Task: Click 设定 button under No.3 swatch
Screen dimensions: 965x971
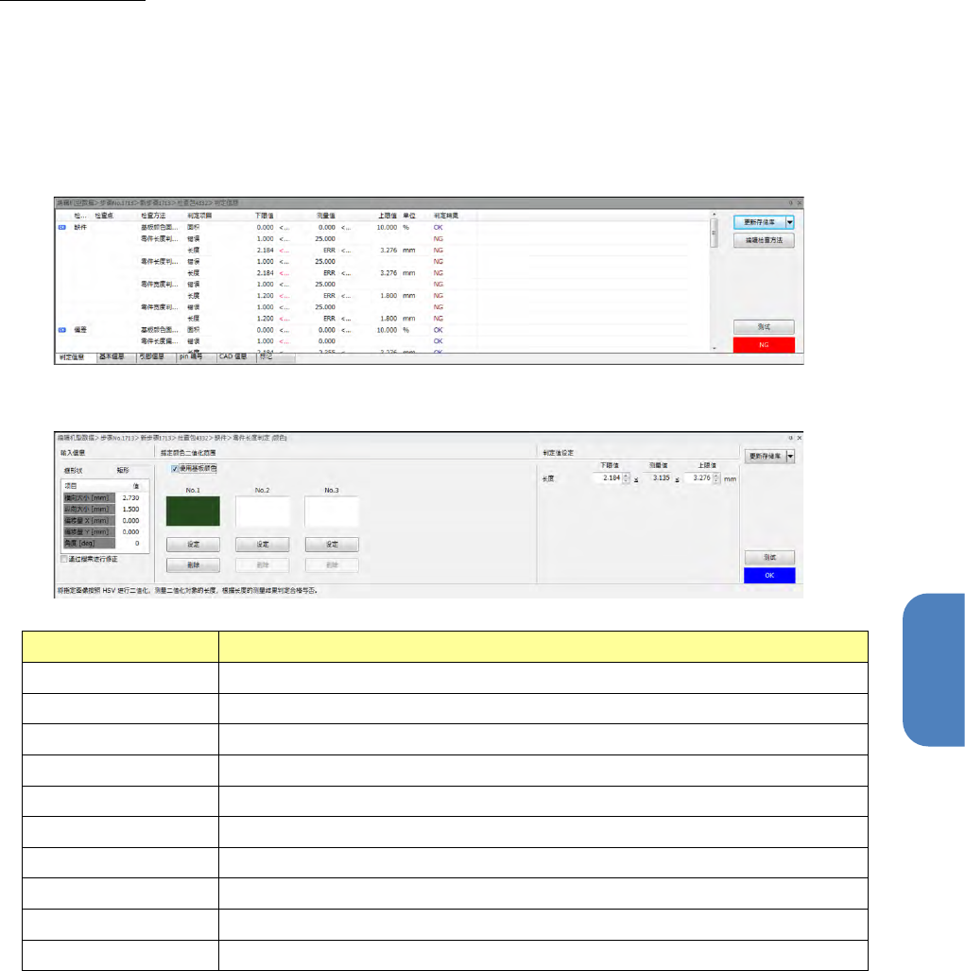Action: tap(332, 545)
